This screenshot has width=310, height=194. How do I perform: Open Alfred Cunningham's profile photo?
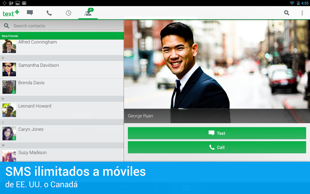coord(9,46)
